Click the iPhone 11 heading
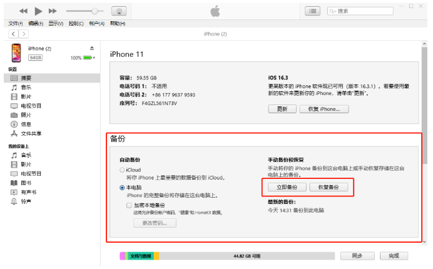433x269 pixels. [127, 54]
